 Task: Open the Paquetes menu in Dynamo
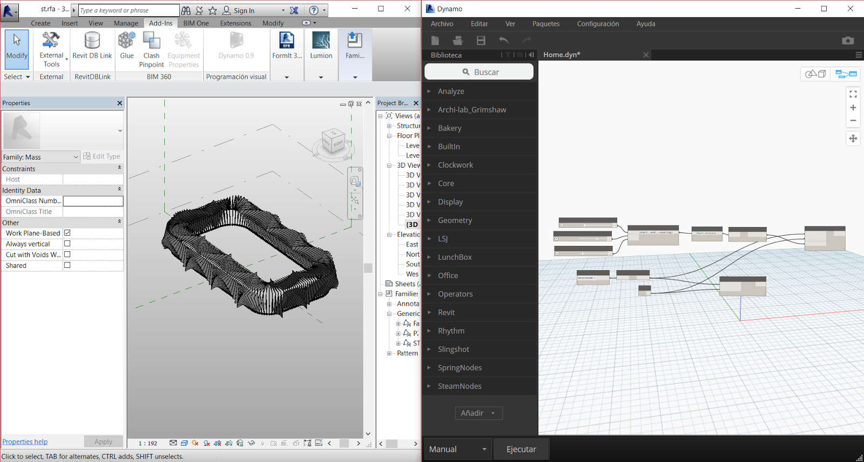pyautogui.click(x=545, y=24)
